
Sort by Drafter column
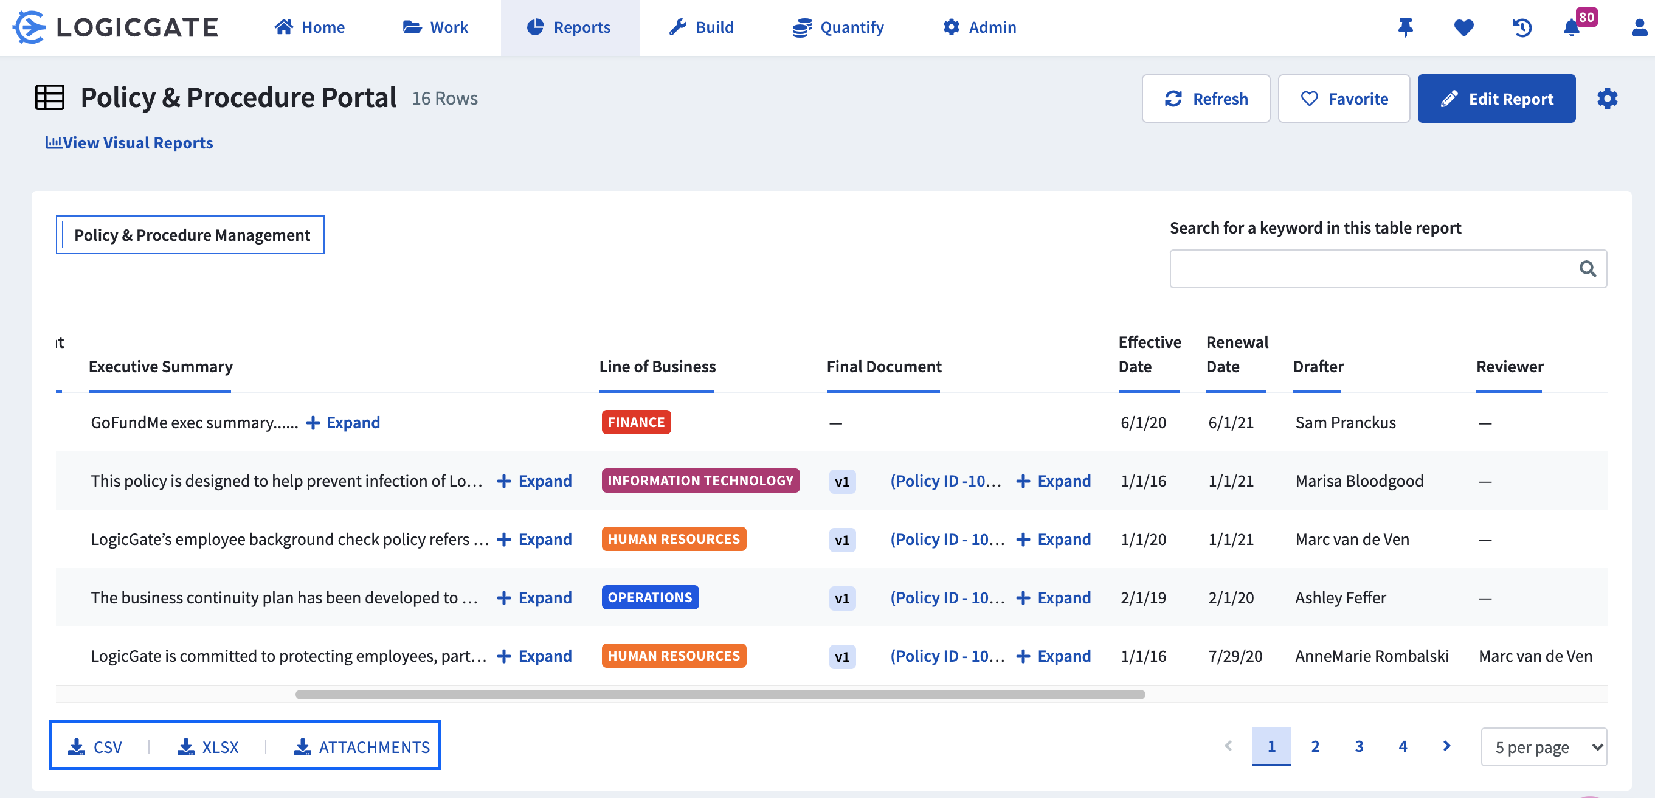point(1318,367)
